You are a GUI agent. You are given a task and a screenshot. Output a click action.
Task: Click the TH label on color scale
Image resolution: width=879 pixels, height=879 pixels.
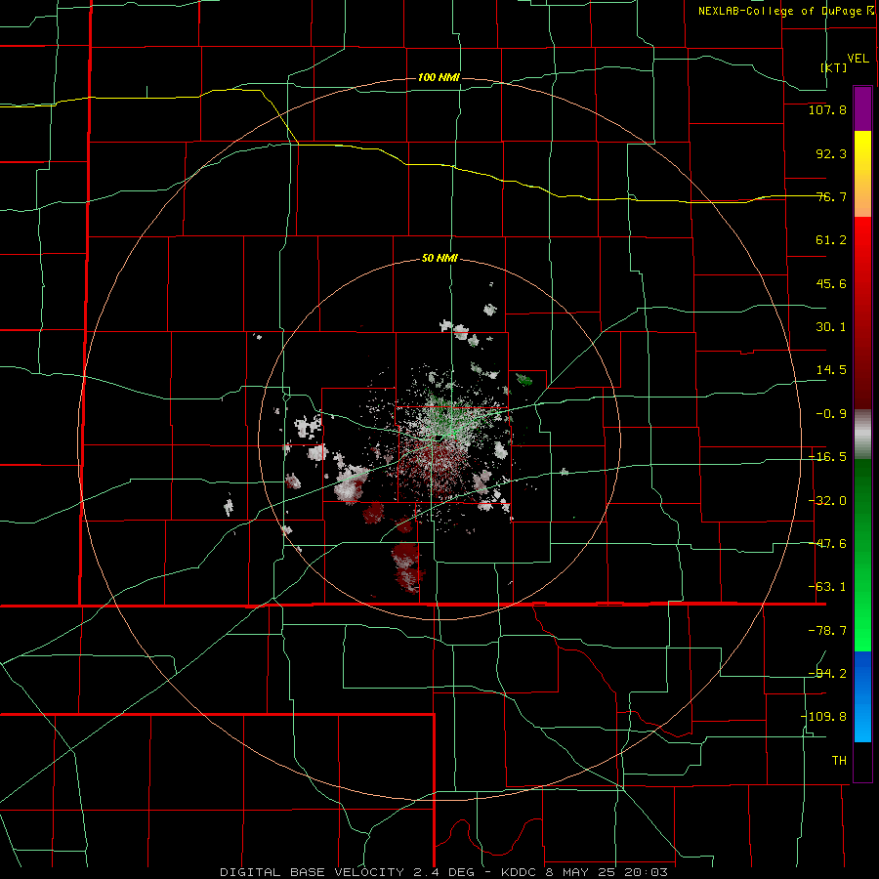pyautogui.click(x=839, y=761)
